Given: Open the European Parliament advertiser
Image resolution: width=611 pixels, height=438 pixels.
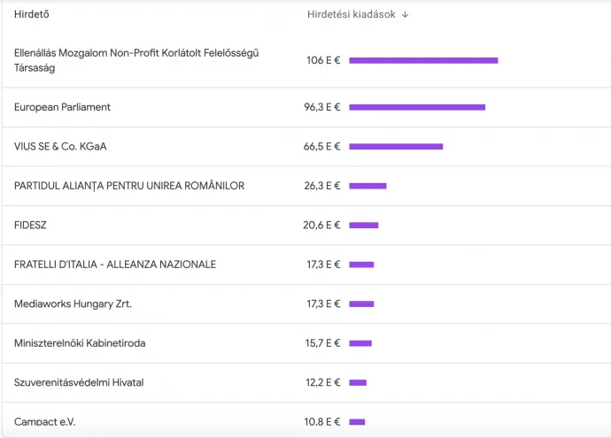Looking at the screenshot, I should pyautogui.click(x=62, y=107).
